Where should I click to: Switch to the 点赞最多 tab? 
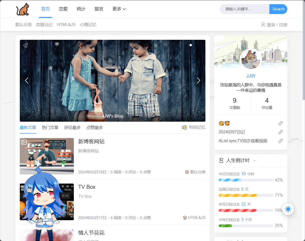pyautogui.click(x=95, y=128)
